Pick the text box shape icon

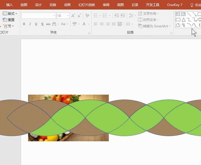tap(178, 14)
